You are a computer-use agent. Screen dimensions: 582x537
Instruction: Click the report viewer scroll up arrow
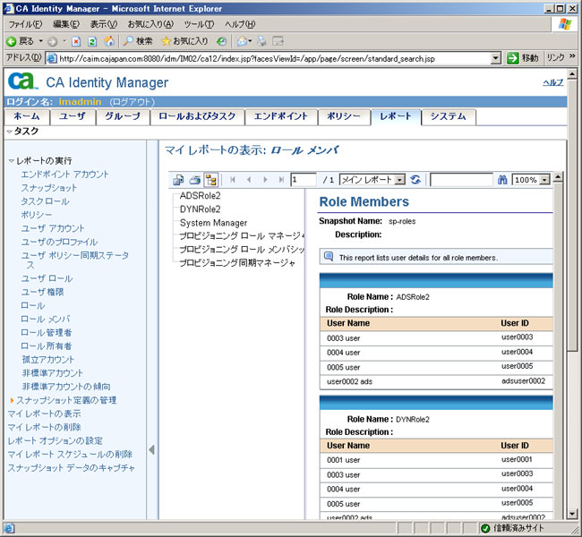pyautogui.click(x=558, y=177)
